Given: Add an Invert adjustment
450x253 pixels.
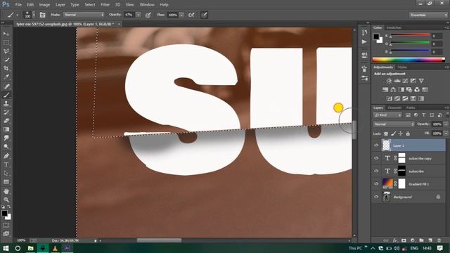Looking at the screenshot, I should (x=389, y=98).
